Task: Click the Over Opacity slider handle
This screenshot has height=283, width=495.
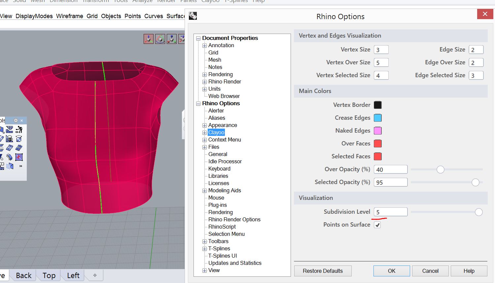Action: (440, 170)
